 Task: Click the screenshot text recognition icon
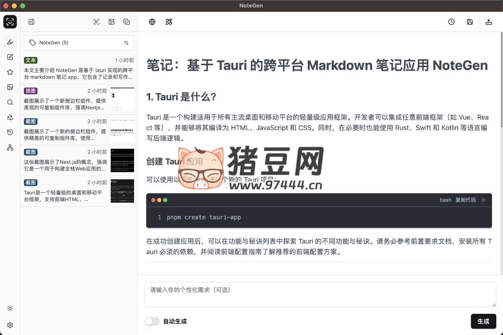[x=96, y=22]
